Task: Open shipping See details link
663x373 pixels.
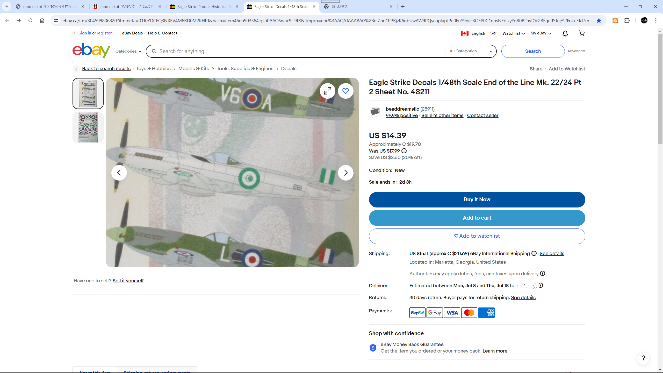Action: point(552,254)
